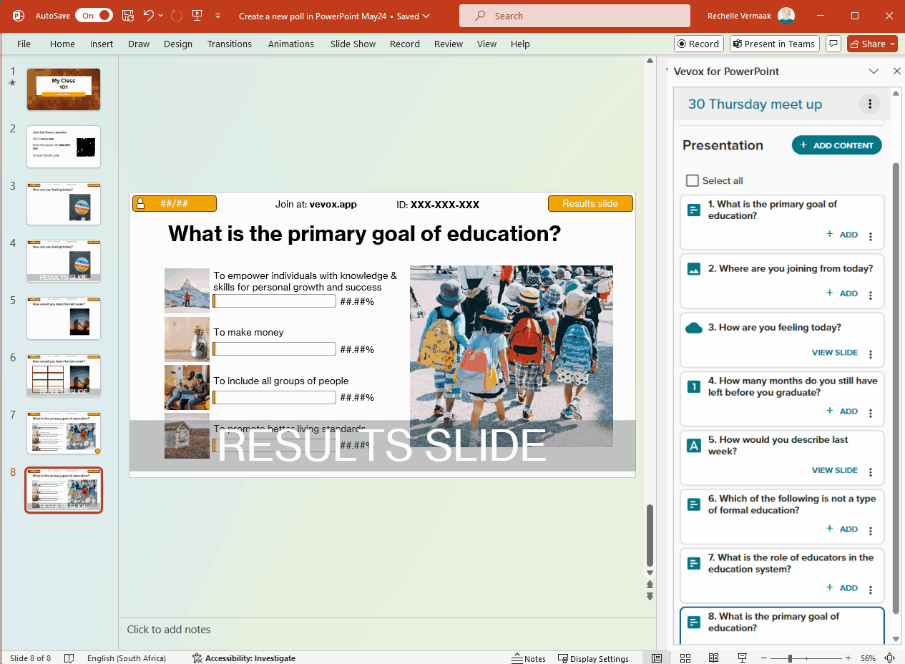Open options for How would you describe last week
The height and width of the screenshot is (664, 905).
[871, 472]
